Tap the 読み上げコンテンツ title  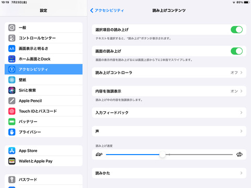pyautogui.click(x=169, y=10)
